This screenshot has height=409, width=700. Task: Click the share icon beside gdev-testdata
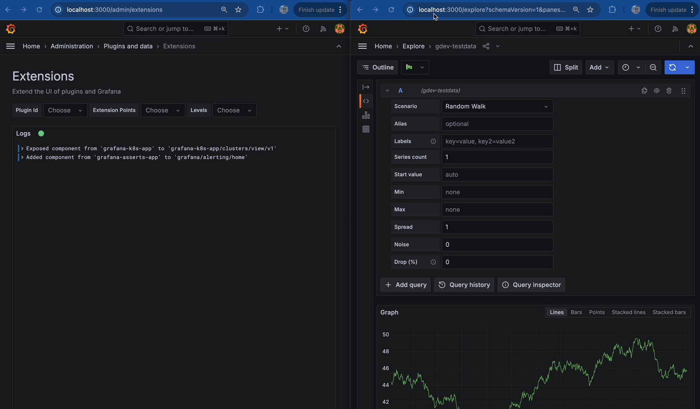(486, 46)
